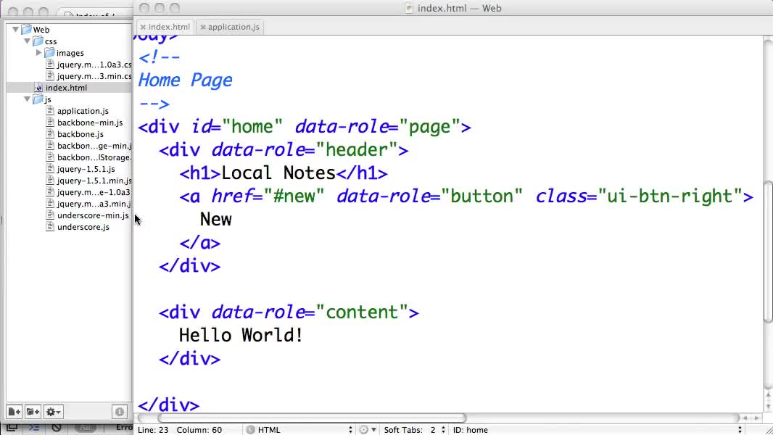Create a new file in the project drawer

13,412
